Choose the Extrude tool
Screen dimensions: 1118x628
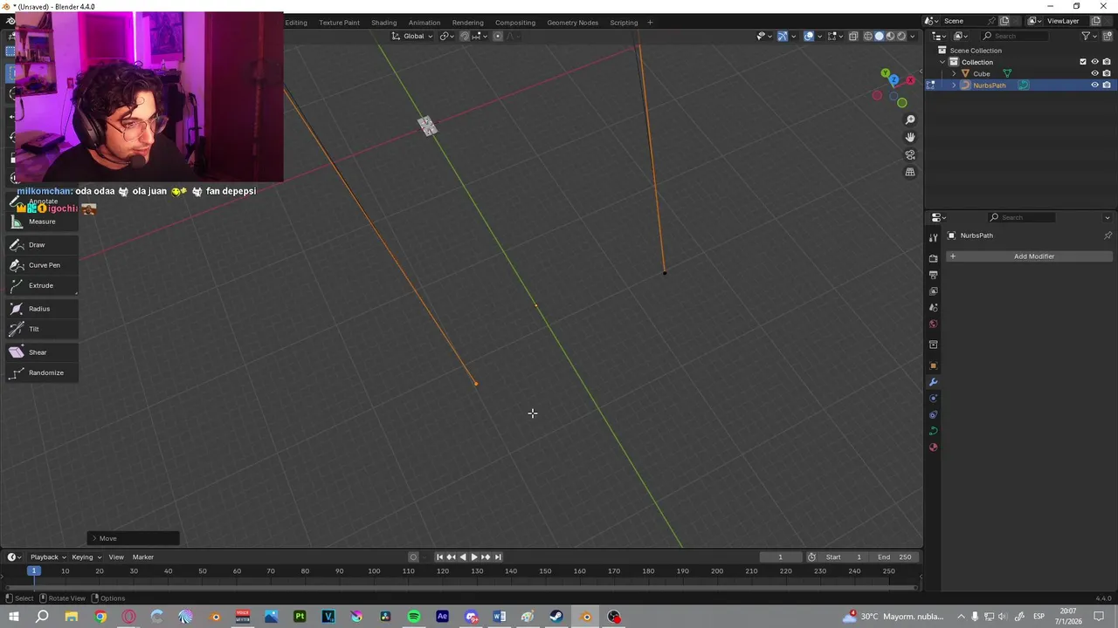[x=42, y=285]
